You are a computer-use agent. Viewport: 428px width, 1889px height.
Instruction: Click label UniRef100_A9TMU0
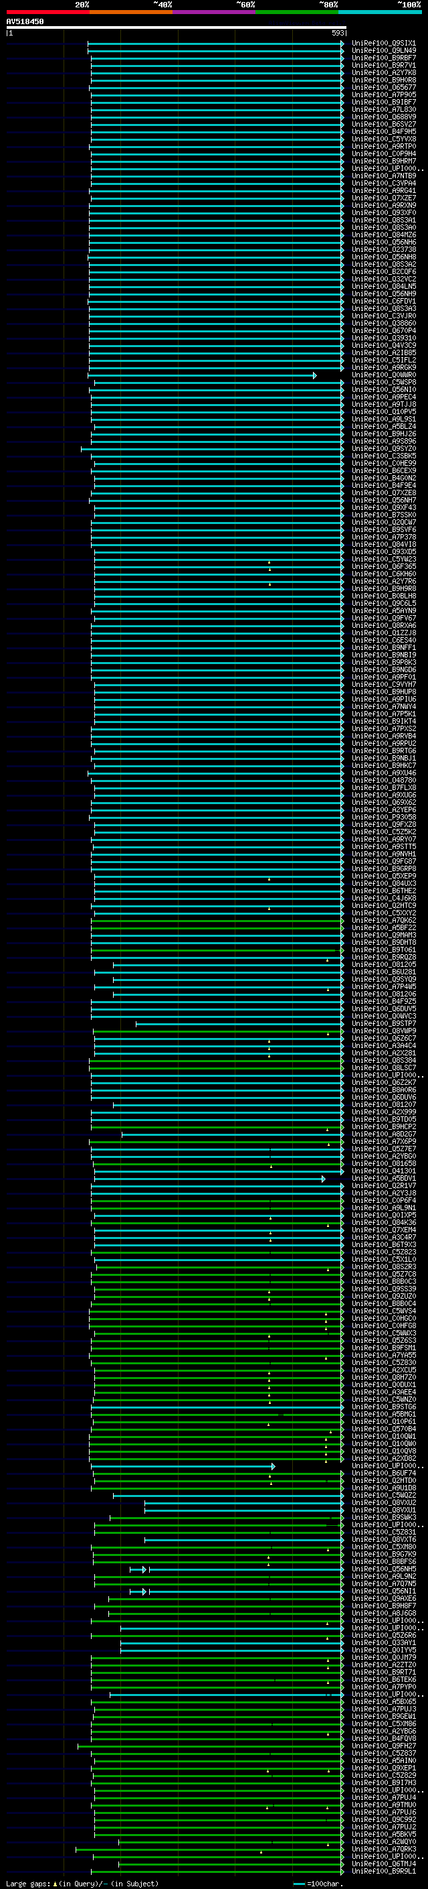tap(383, 1805)
